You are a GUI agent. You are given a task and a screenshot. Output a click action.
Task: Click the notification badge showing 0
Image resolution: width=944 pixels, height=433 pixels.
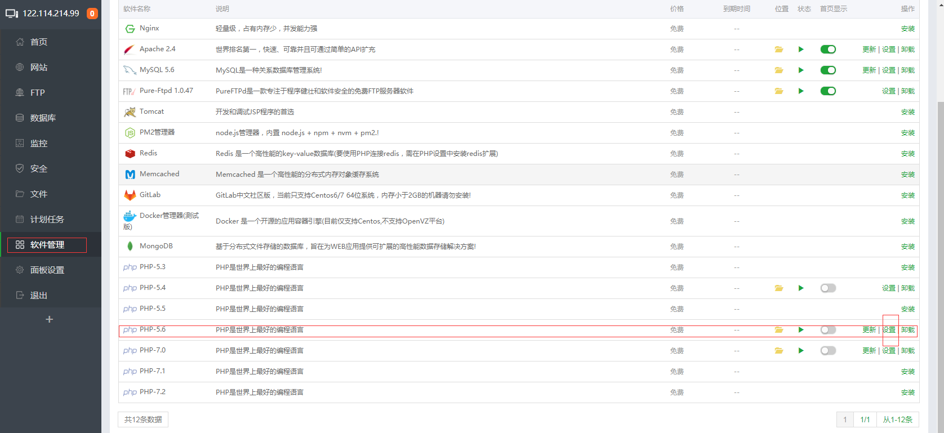92,14
